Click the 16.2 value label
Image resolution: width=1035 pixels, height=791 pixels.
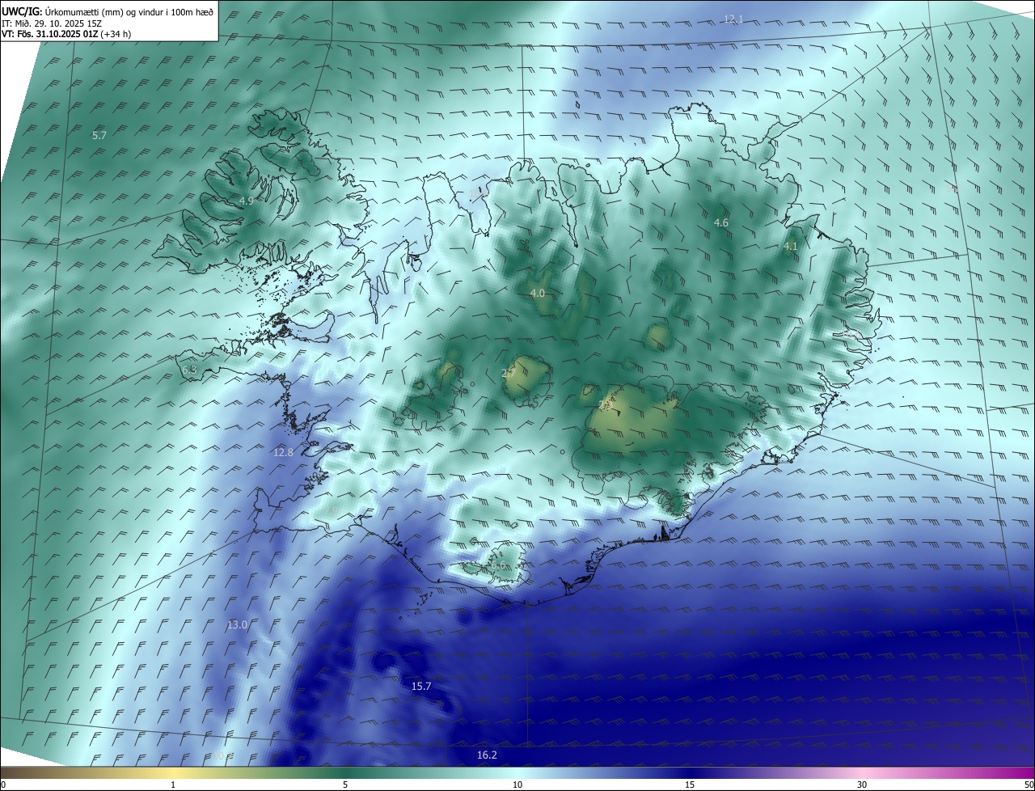pos(487,755)
